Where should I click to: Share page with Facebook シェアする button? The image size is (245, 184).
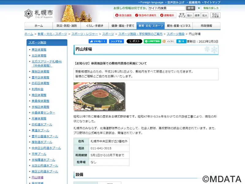click(116, 41)
